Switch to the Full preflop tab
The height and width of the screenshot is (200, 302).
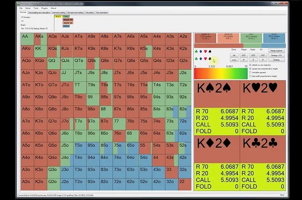89,12
